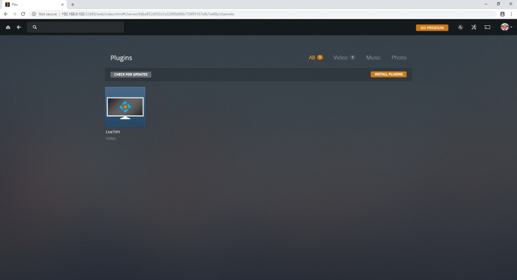Click the Plex back arrow icon

19,27
